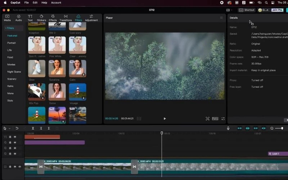
Task: Delete right of the playhead
Action: (x=49, y=128)
